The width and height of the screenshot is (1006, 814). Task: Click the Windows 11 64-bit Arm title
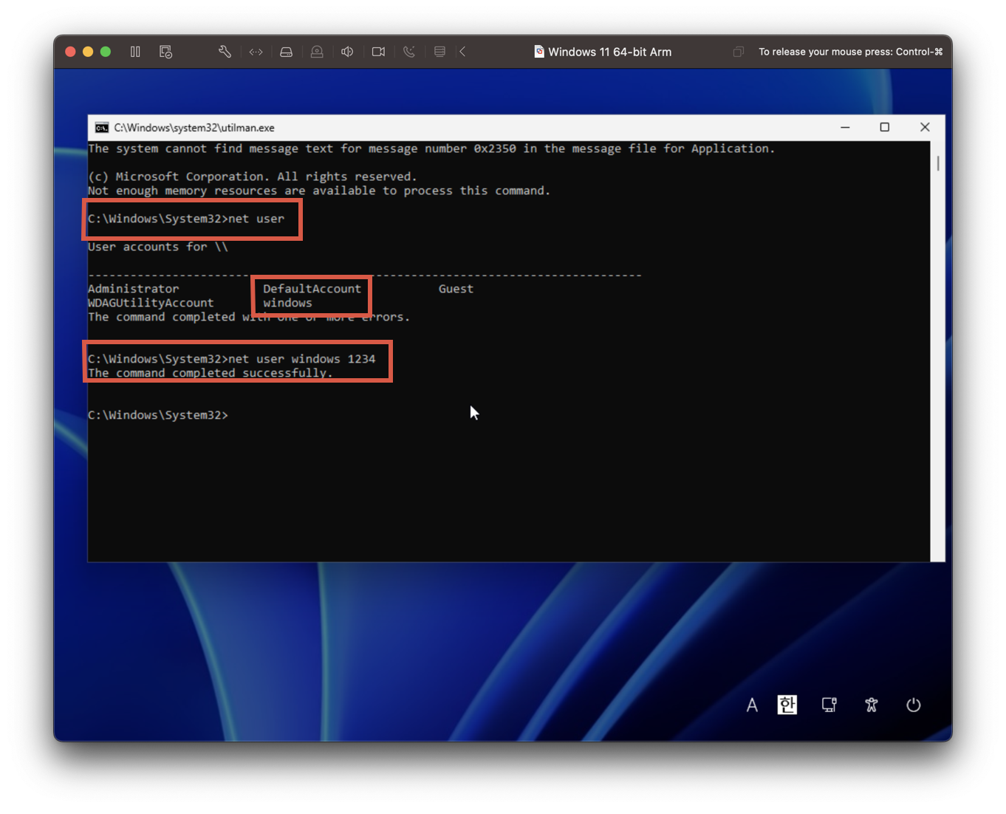609,52
